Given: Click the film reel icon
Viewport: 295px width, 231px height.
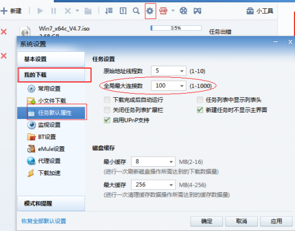Looking at the screenshot, I should (x=183, y=11).
